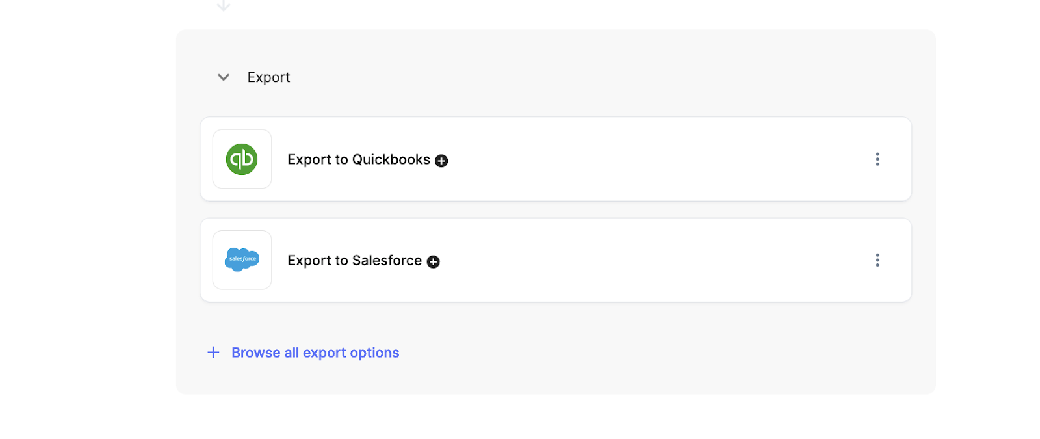Screen dimensions: 1040x439
Task: Click the blue Salesforce cloud logo
Action: [242, 259]
